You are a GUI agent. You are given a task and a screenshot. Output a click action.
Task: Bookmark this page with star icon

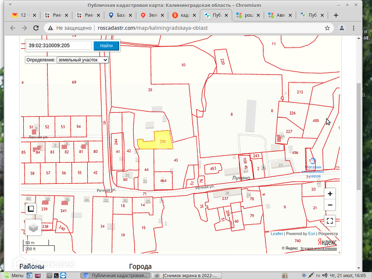point(328,27)
